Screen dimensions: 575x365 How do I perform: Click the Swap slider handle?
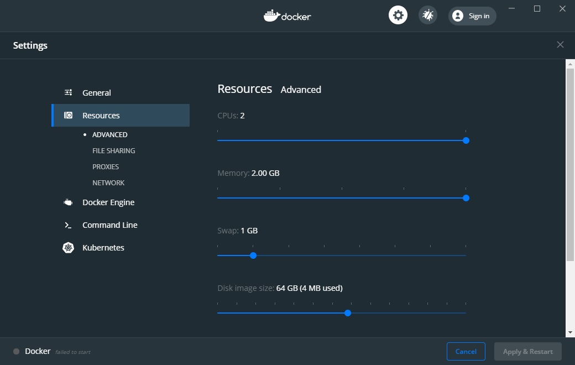pyautogui.click(x=253, y=255)
